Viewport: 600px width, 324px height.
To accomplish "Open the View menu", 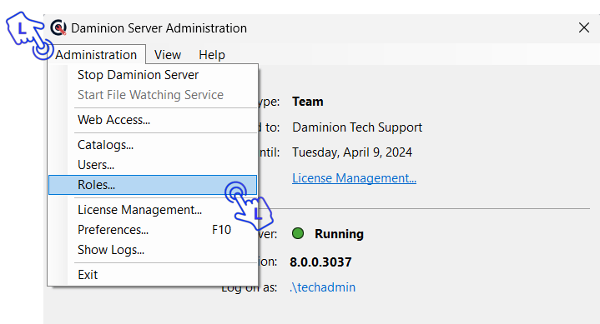I will pyautogui.click(x=168, y=55).
